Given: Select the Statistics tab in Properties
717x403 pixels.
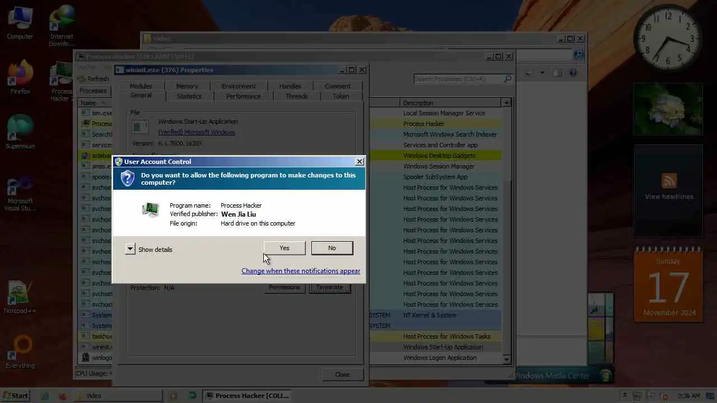Looking at the screenshot, I should pyautogui.click(x=189, y=96).
